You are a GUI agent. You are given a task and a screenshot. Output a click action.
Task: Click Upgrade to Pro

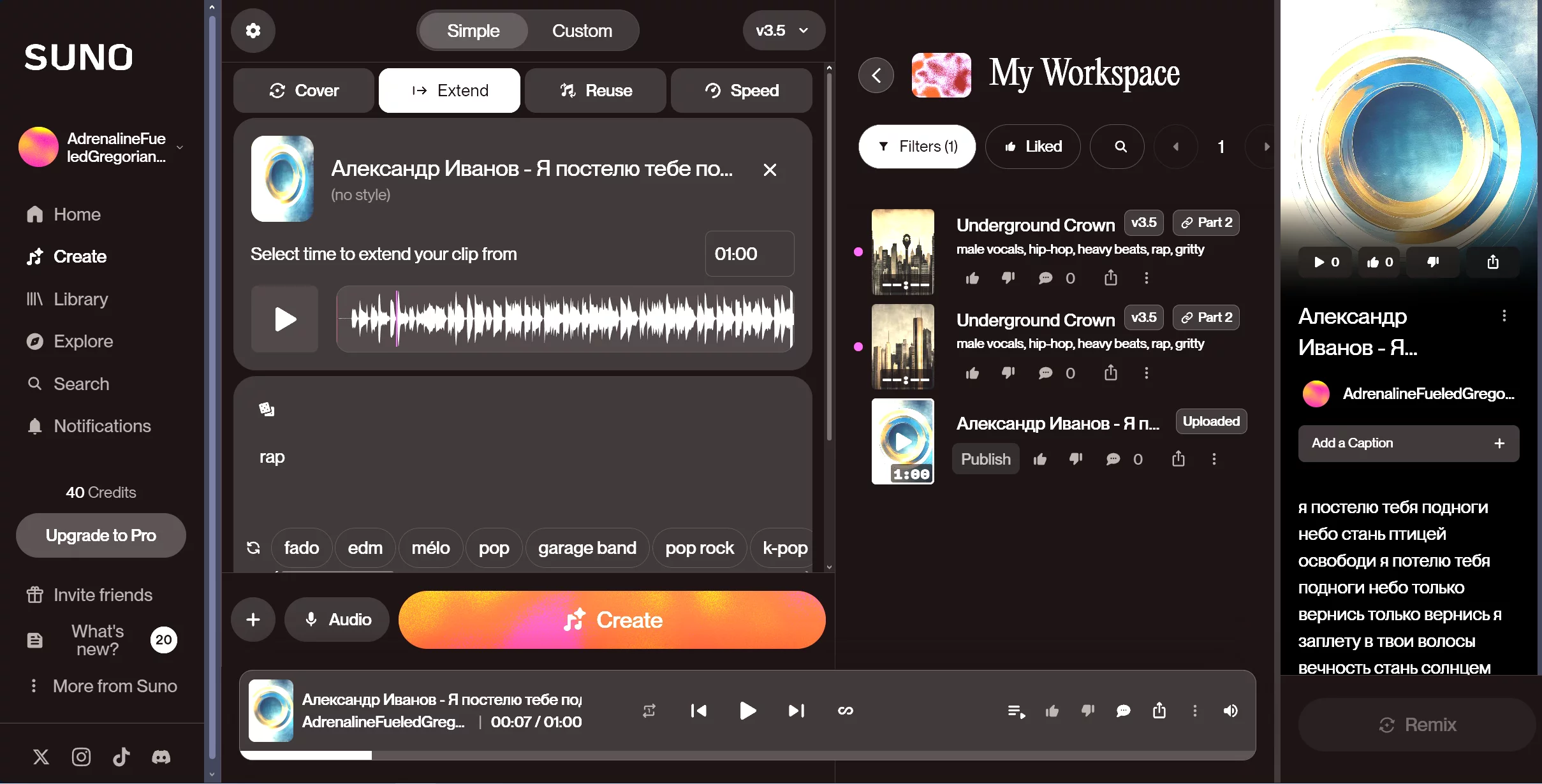pos(101,535)
